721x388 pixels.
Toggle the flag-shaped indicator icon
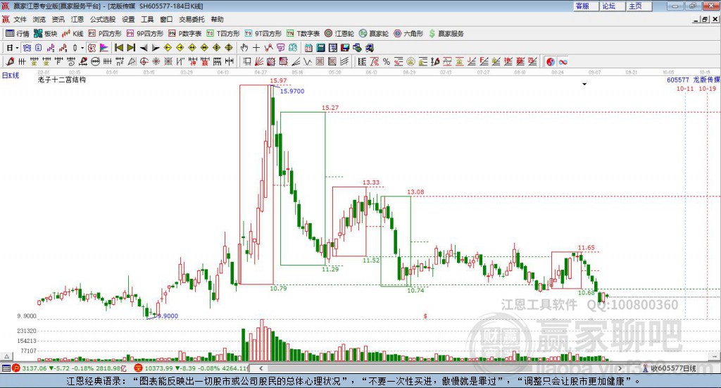click(104, 48)
